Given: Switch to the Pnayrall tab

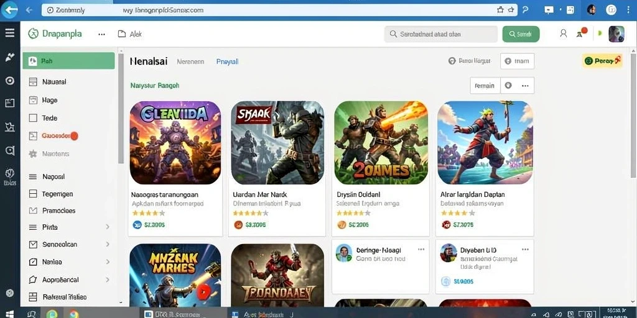Looking at the screenshot, I should pos(228,61).
